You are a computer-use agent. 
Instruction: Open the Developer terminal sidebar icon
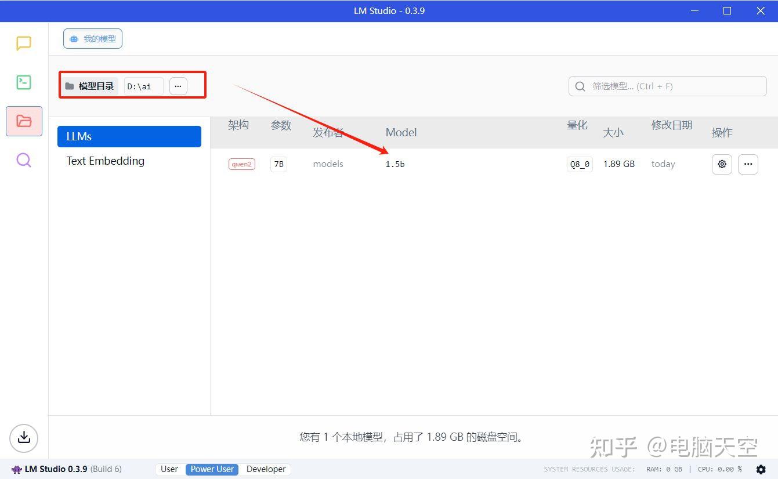(24, 82)
